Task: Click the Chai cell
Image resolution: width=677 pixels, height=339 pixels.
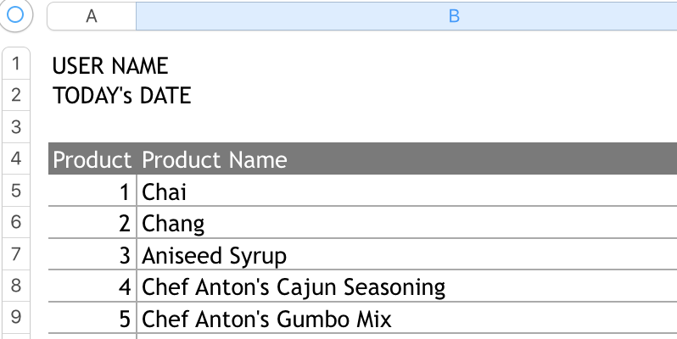Action: pyautogui.click(x=165, y=192)
